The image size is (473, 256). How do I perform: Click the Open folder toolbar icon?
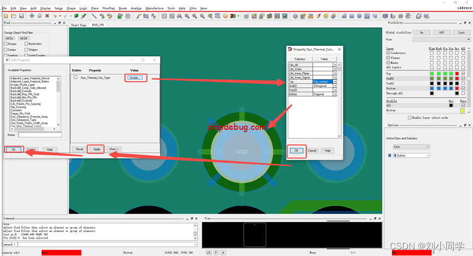click(x=13, y=16)
